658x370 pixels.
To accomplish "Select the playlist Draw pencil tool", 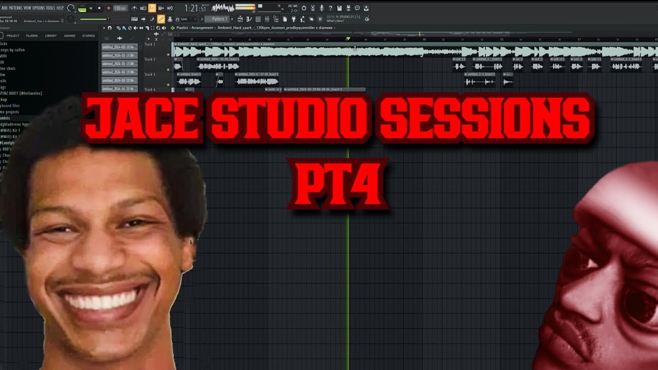I will (x=119, y=28).
